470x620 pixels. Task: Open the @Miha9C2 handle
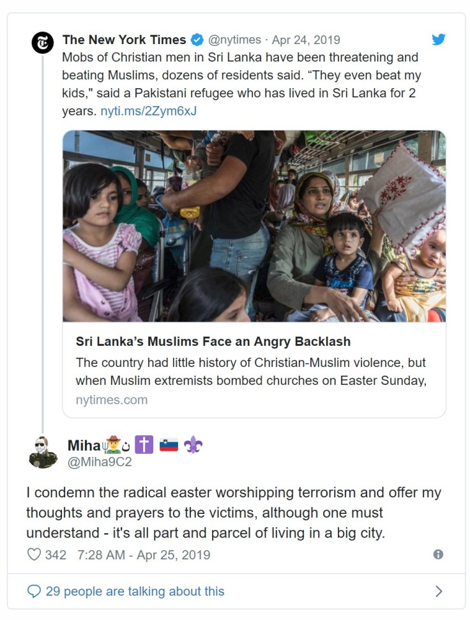100,461
